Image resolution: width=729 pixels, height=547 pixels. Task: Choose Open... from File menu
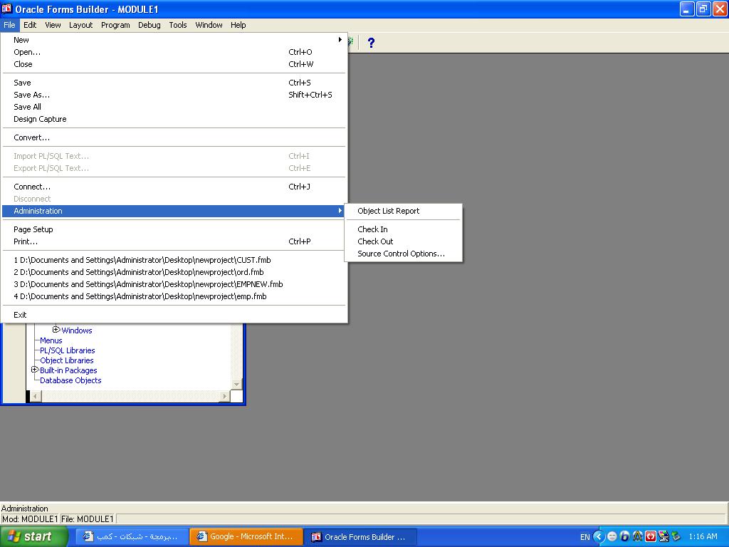coord(174,52)
